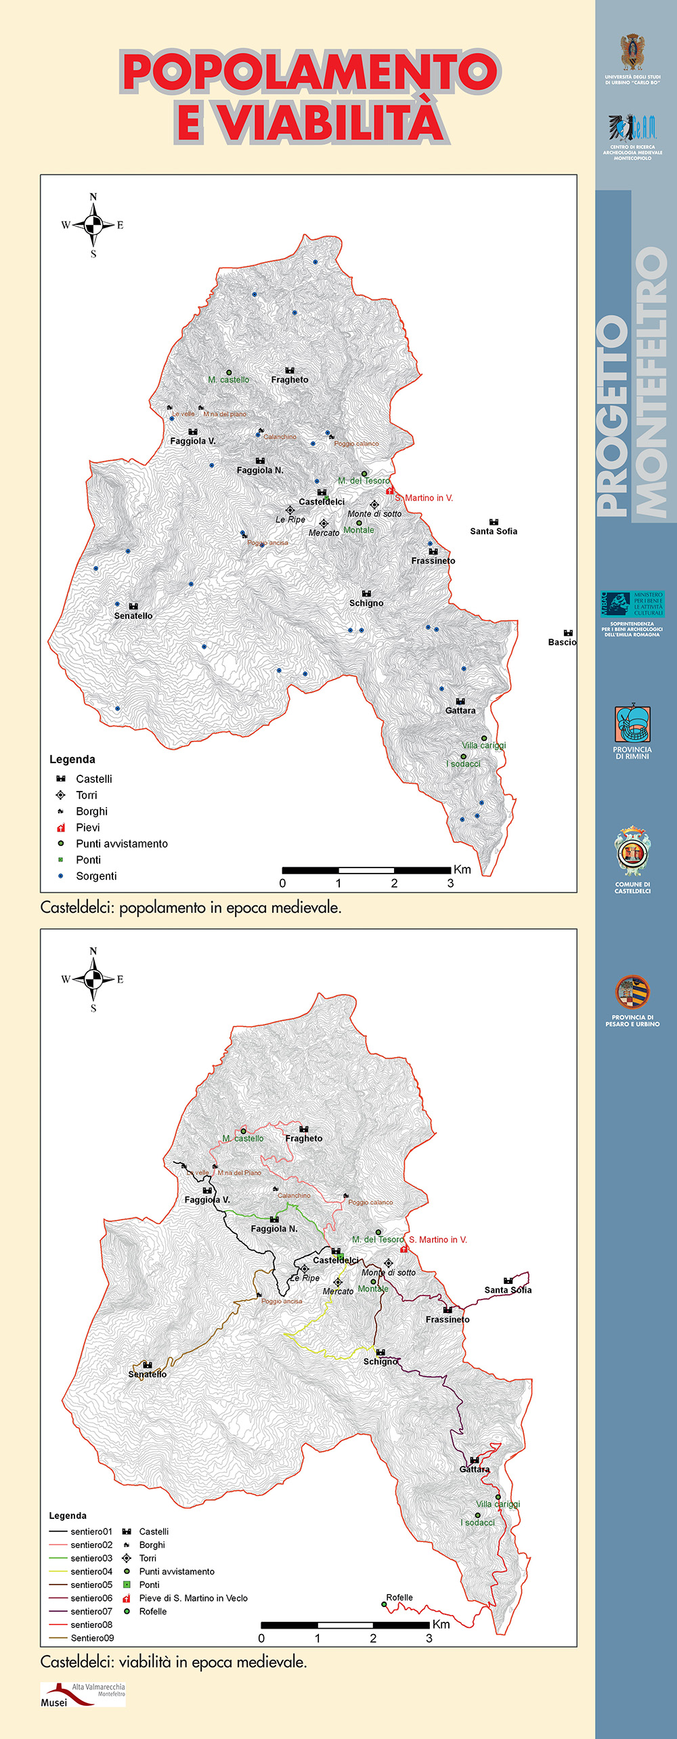Select the Provincia di Pesaro e Urbino emblem
Image resolution: width=677 pixels, height=1739 pixels.
point(632,993)
